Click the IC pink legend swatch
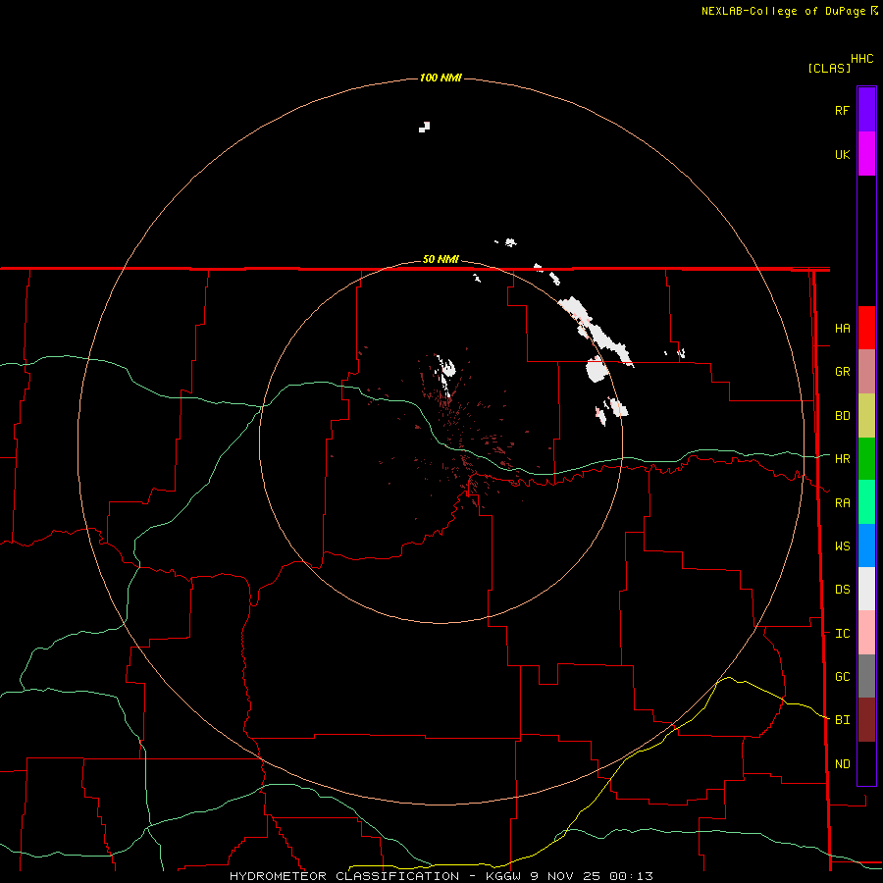This screenshot has height=883, width=883. [866, 633]
